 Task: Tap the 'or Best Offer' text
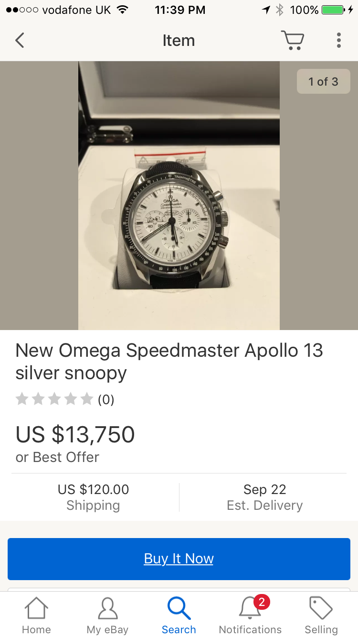click(x=57, y=457)
